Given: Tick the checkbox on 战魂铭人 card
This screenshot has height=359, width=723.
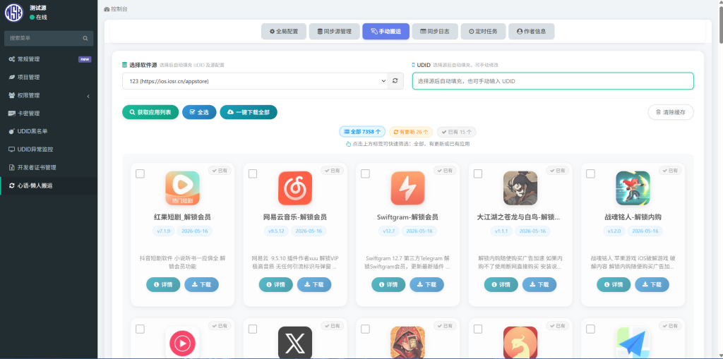Looking at the screenshot, I should tap(591, 174).
